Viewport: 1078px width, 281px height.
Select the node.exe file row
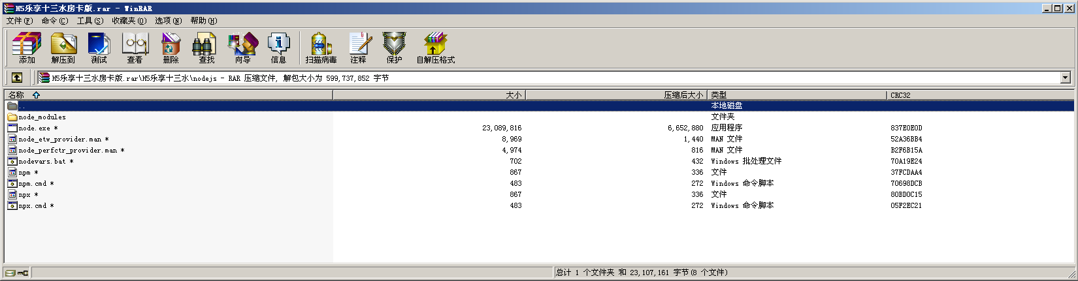(34, 128)
